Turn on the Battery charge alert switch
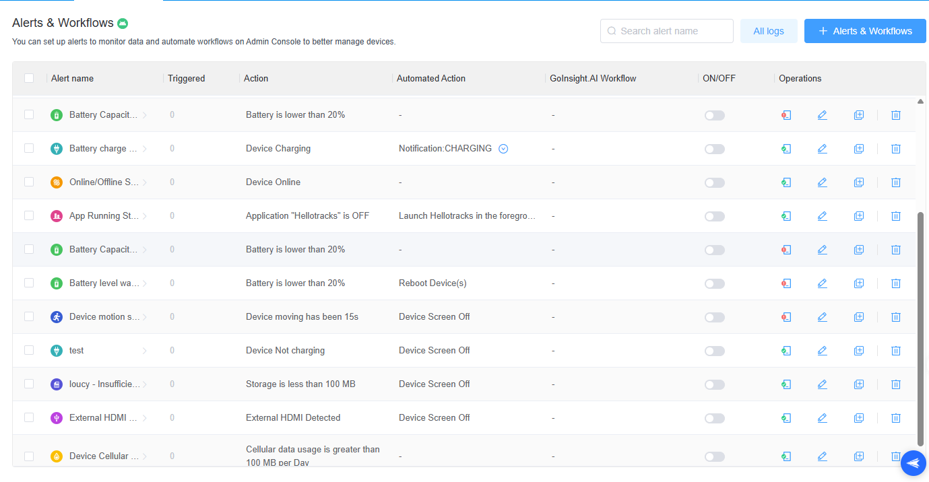The height and width of the screenshot is (482, 929). [x=714, y=149]
